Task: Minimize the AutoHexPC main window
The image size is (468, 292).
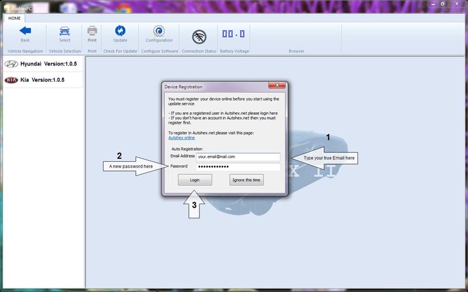Action: (x=433, y=4)
